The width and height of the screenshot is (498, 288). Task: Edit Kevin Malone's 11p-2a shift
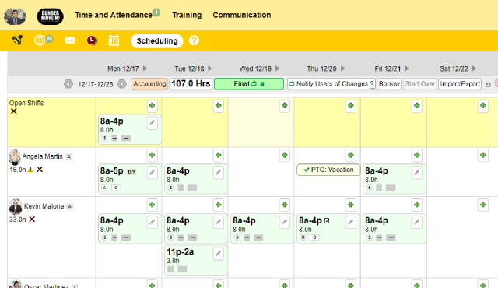(x=218, y=254)
